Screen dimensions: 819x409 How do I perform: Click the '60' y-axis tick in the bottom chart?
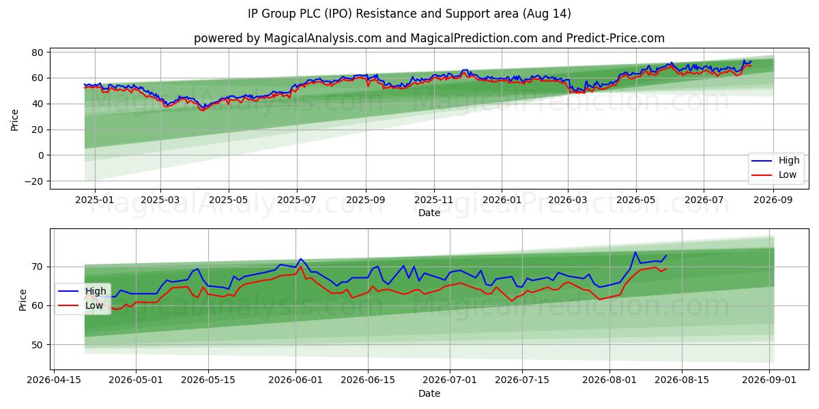(x=38, y=305)
